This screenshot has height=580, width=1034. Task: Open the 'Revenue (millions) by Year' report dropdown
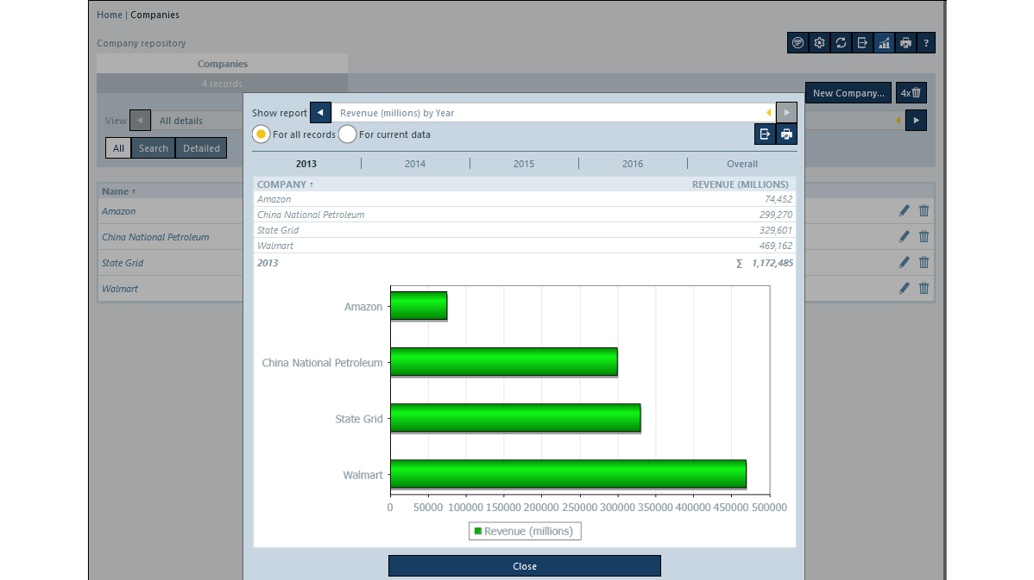(552, 113)
